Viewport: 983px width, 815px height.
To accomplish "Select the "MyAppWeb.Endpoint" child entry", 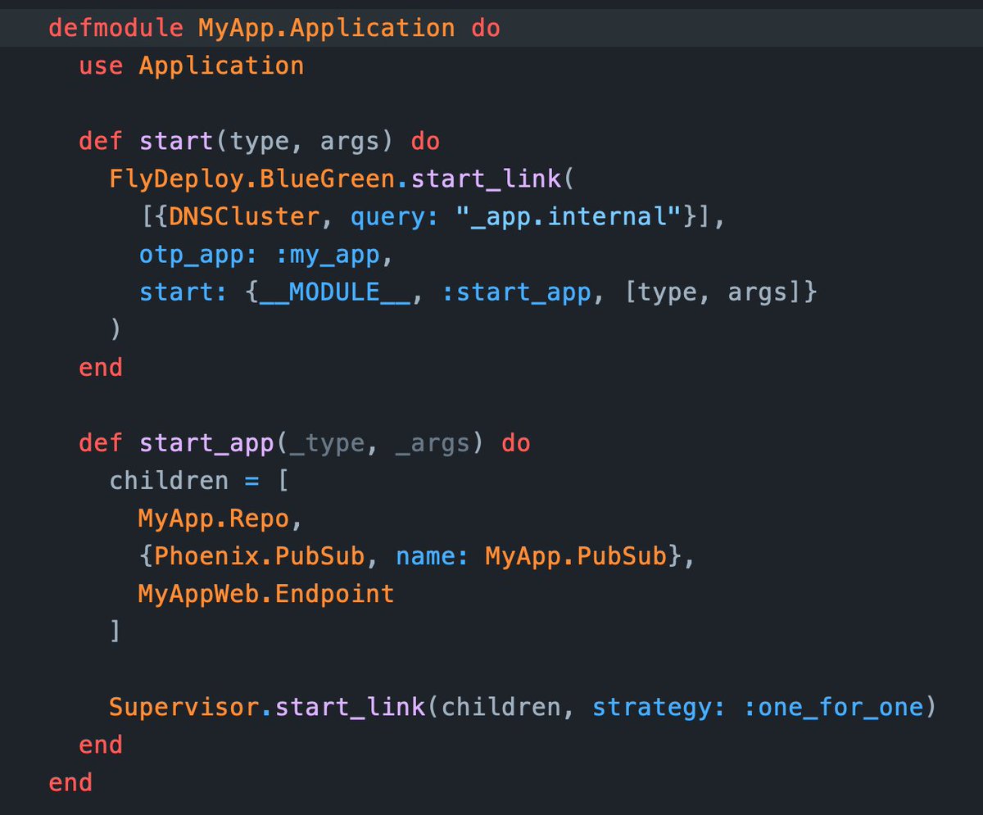I will coord(266,594).
